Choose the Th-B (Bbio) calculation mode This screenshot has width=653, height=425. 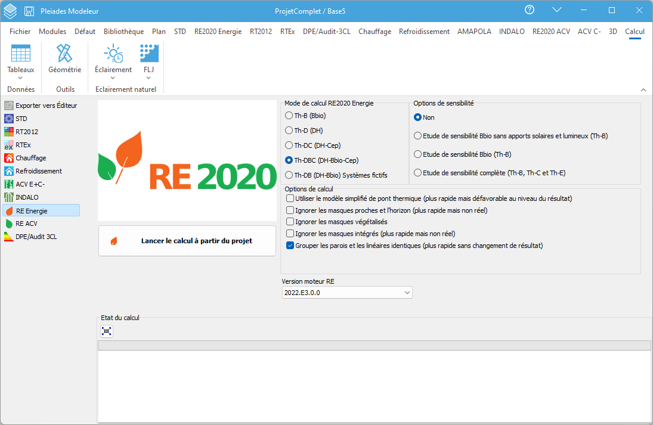[305, 116]
